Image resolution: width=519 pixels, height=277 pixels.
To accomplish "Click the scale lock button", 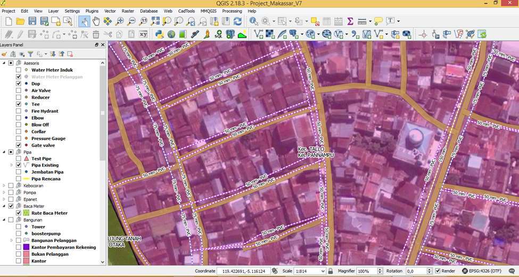I will click(x=331, y=271).
